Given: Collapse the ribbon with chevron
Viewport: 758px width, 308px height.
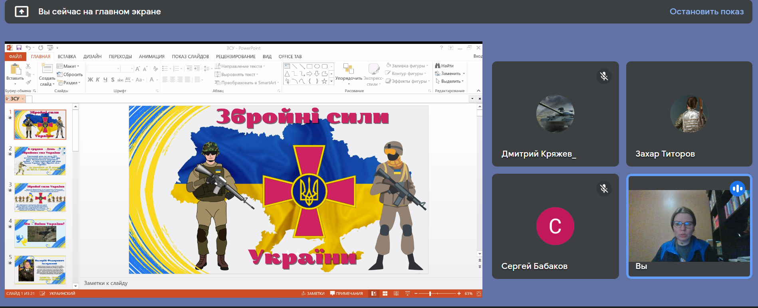Looking at the screenshot, I should (478, 91).
